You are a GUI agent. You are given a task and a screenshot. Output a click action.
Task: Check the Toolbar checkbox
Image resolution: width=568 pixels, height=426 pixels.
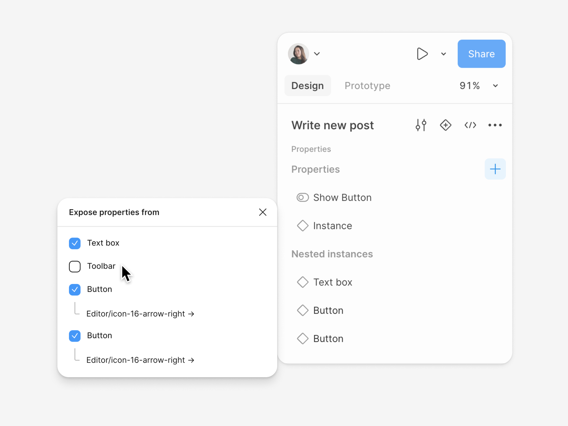(75, 266)
